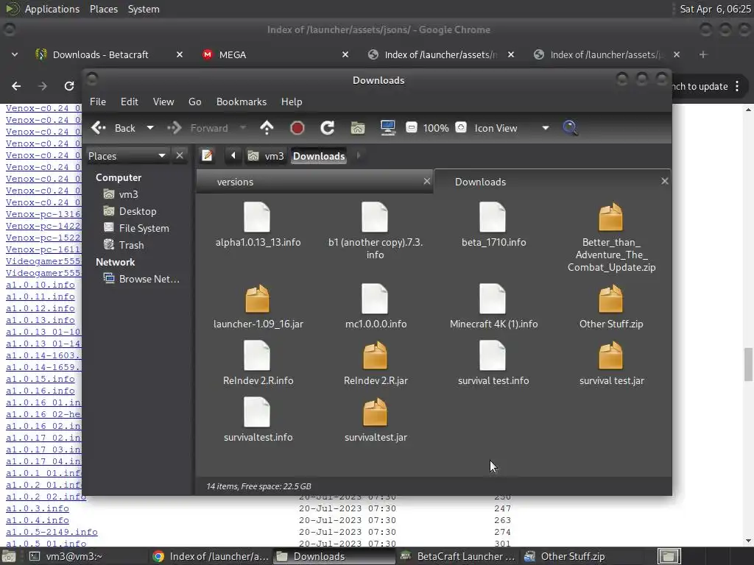Close the versions tab
Screen dimensions: 754x565
pos(426,181)
